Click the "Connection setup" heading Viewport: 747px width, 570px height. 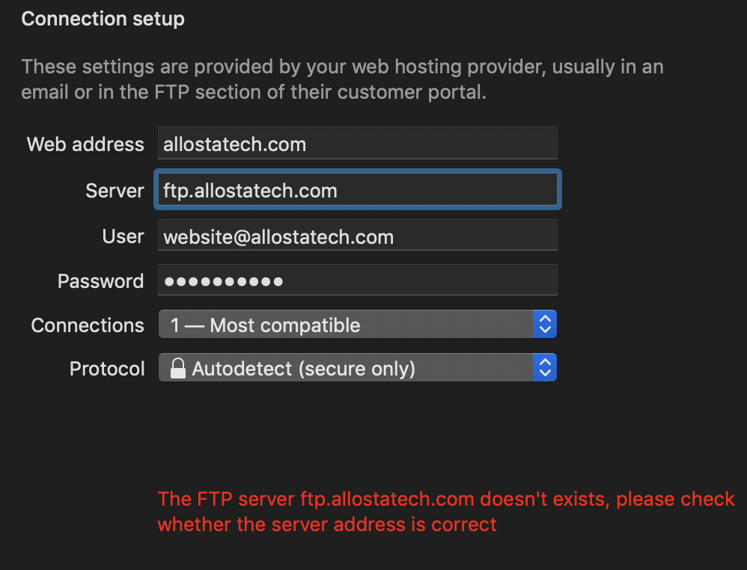pos(103,19)
